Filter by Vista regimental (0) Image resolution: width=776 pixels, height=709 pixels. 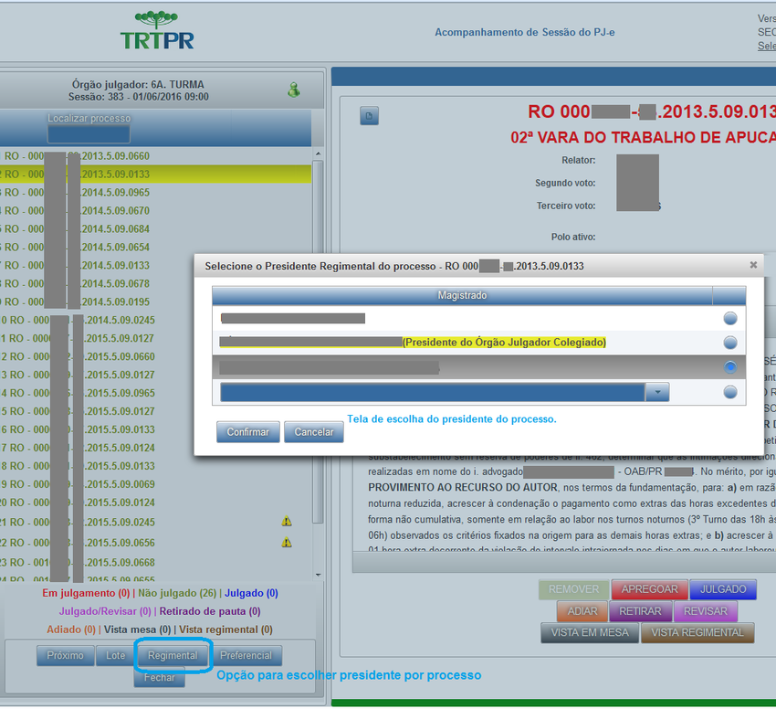pos(225,630)
